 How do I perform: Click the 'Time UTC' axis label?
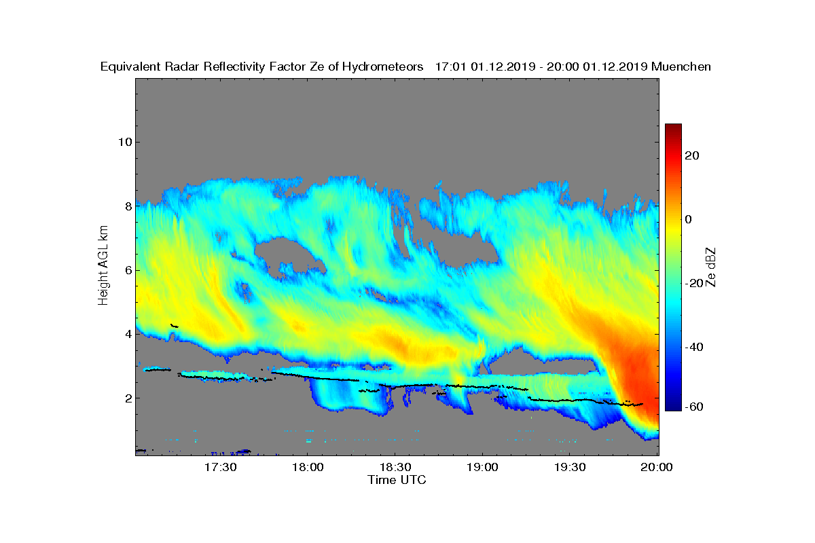tap(397, 480)
